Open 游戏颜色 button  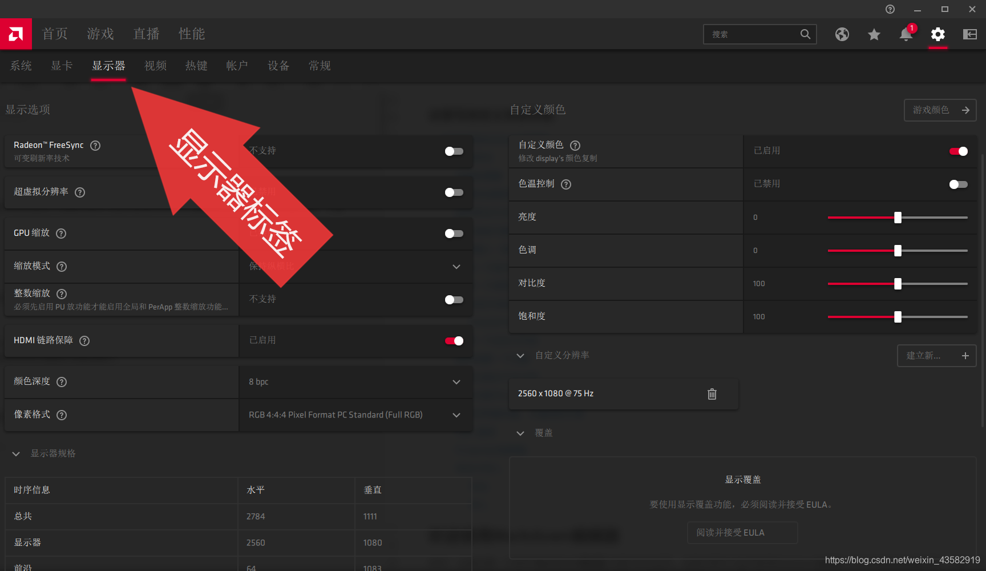(x=940, y=110)
